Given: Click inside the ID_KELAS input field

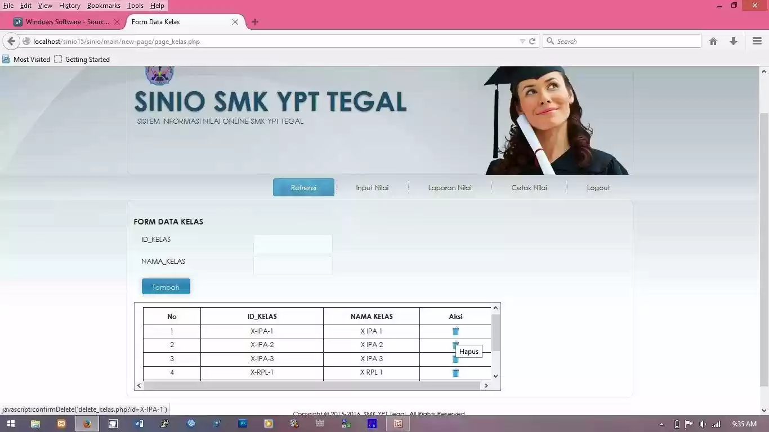Looking at the screenshot, I should pyautogui.click(x=293, y=244).
